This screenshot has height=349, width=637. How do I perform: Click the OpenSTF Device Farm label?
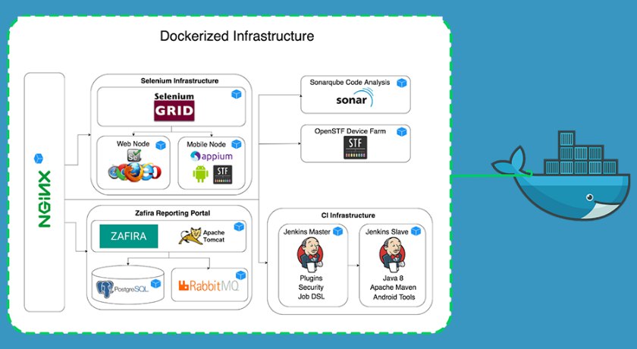click(350, 131)
